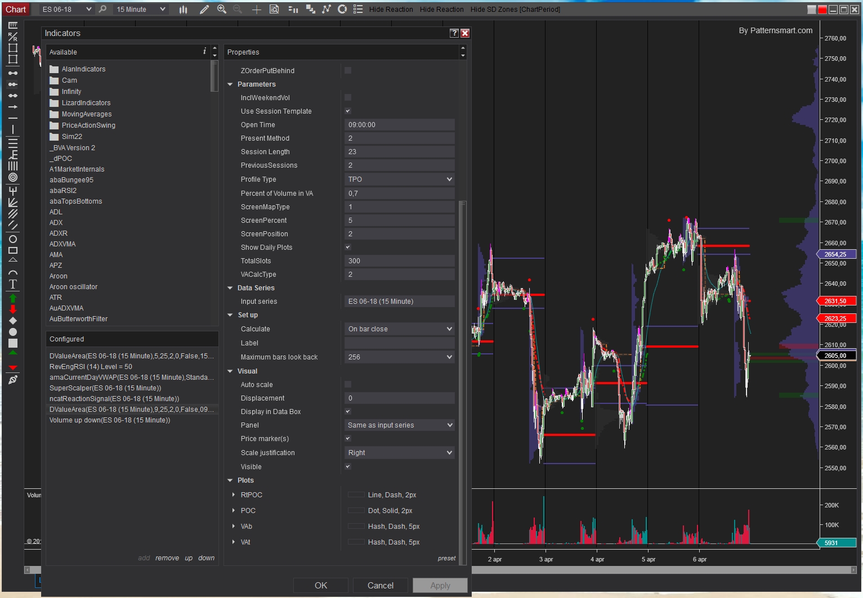Expand the VAb plot settings
The width and height of the screenshot is (863, 598).
tap(234, 527)
